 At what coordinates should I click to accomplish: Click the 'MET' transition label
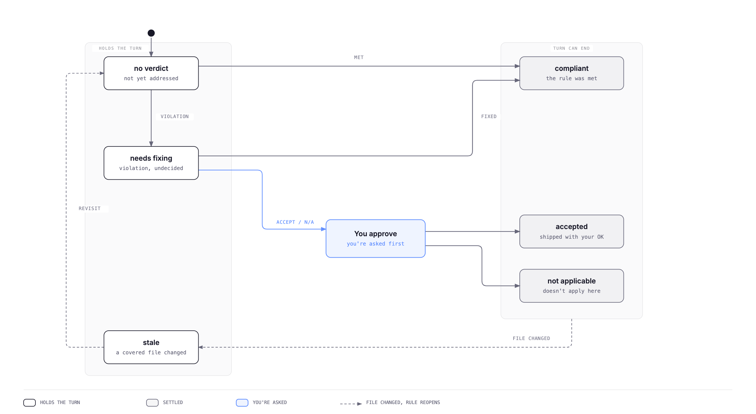tap(359, 57)
